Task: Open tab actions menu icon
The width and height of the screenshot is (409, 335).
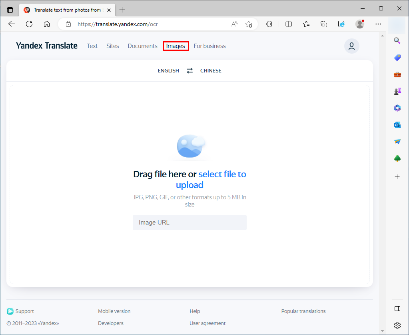Action: [10, 10]
